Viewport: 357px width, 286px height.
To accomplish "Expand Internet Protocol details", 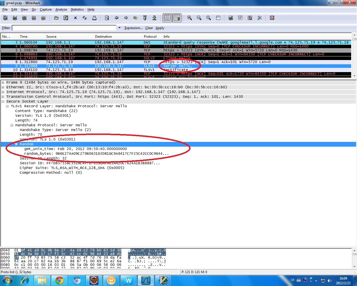I will point(3,92).
